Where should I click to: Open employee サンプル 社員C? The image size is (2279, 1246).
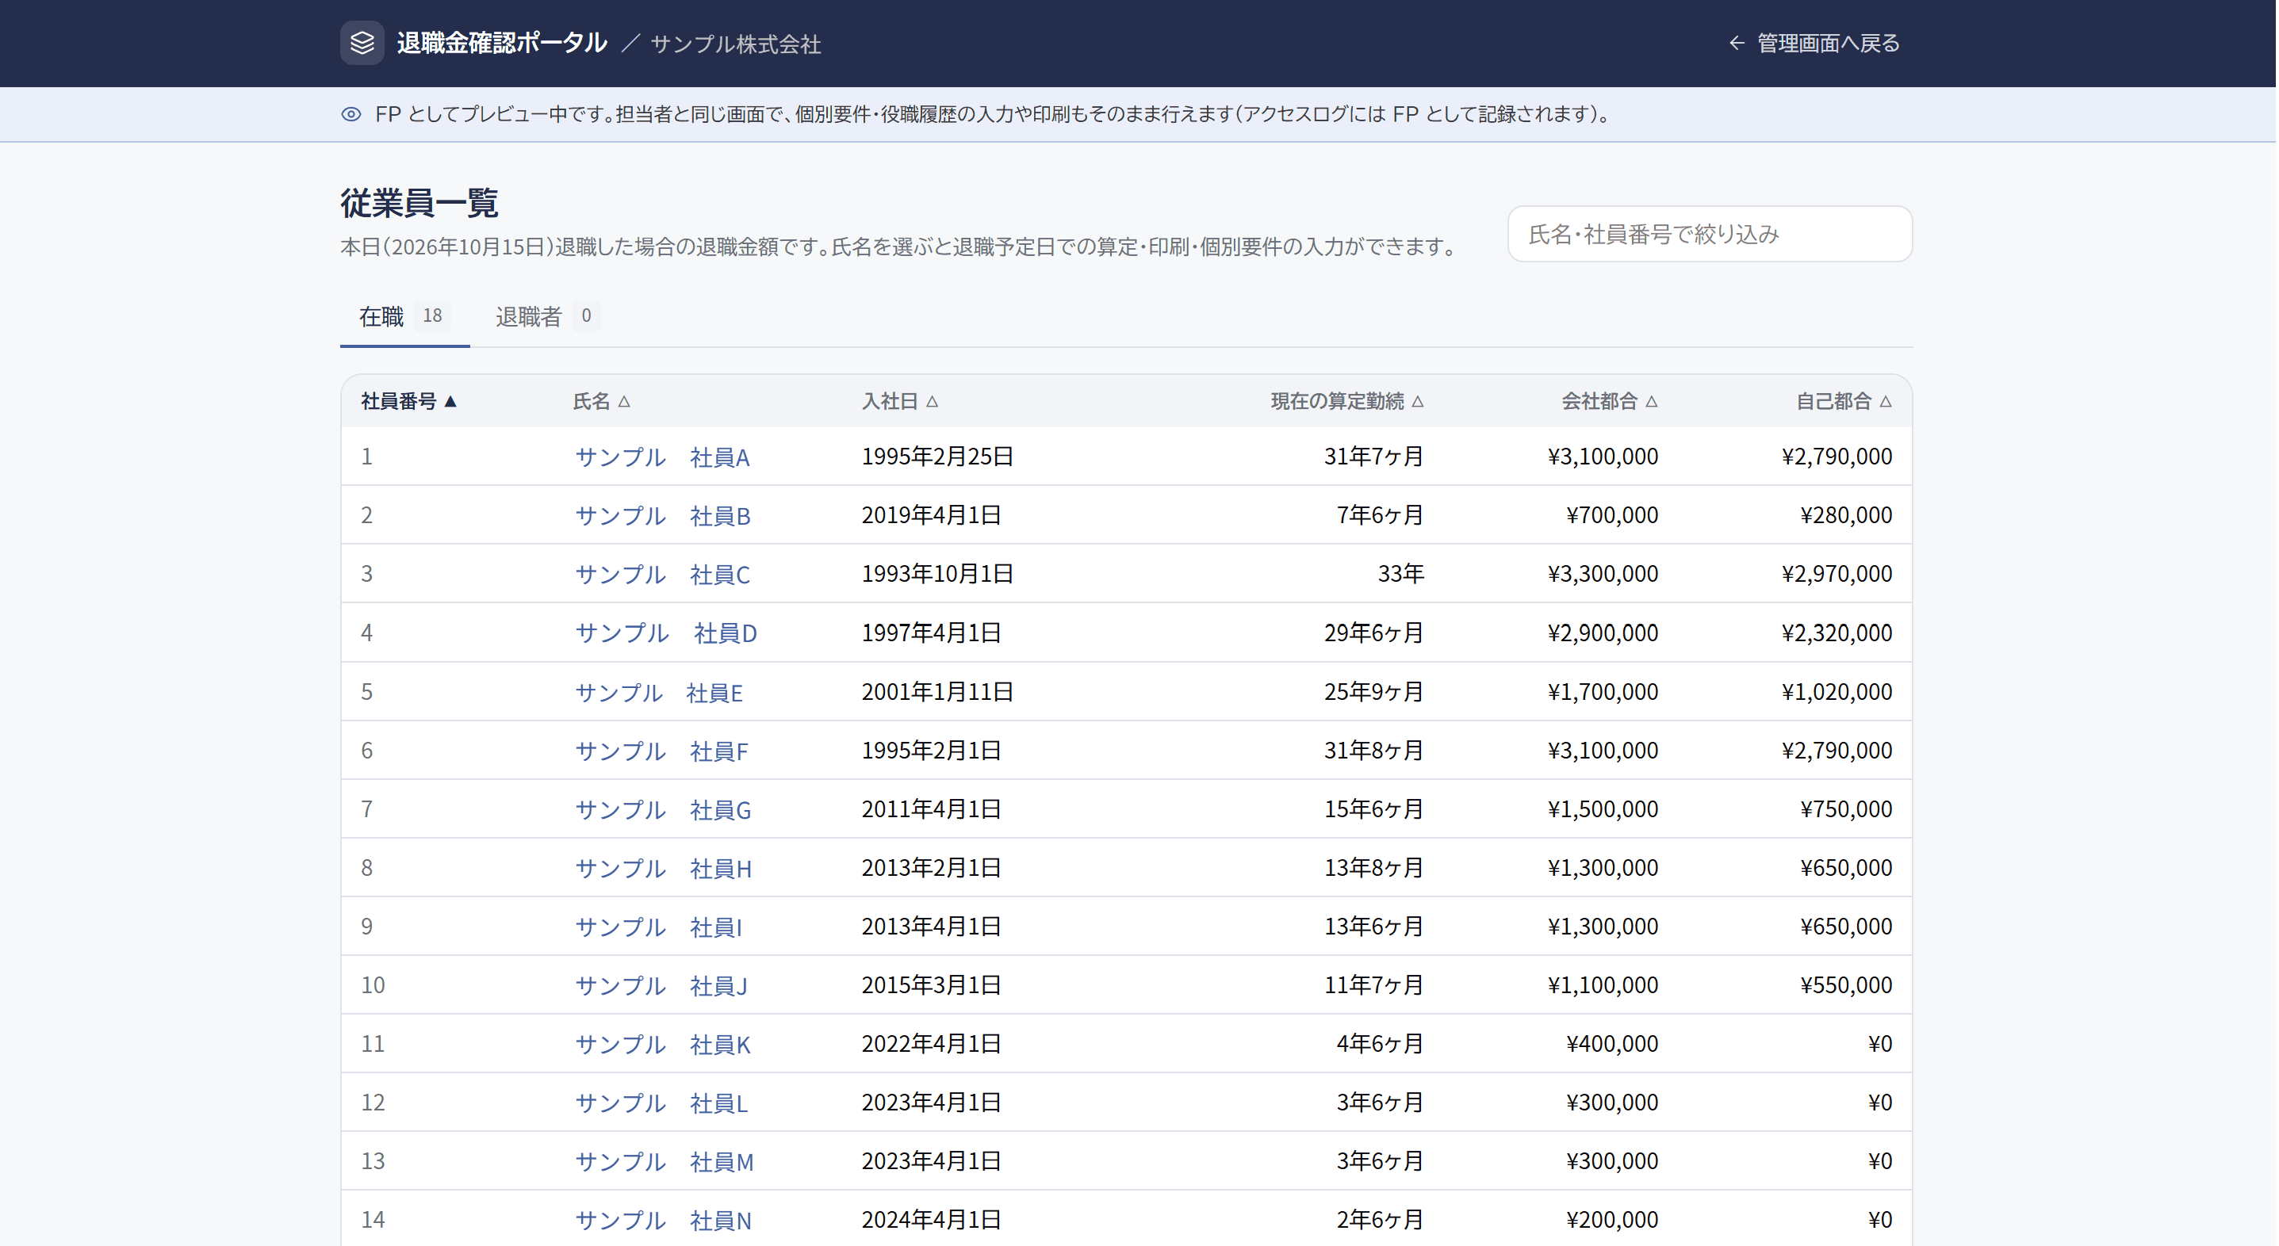pos(663,575)
